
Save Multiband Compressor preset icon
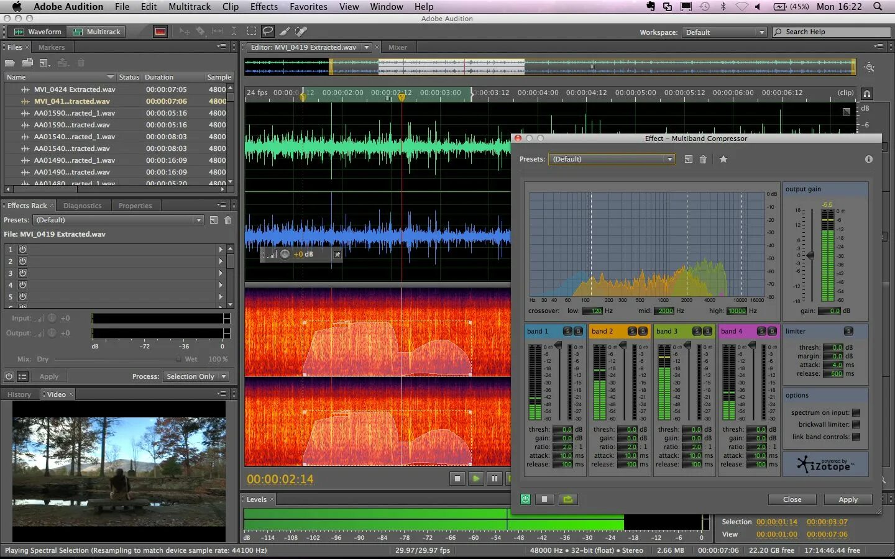(689, 159)
